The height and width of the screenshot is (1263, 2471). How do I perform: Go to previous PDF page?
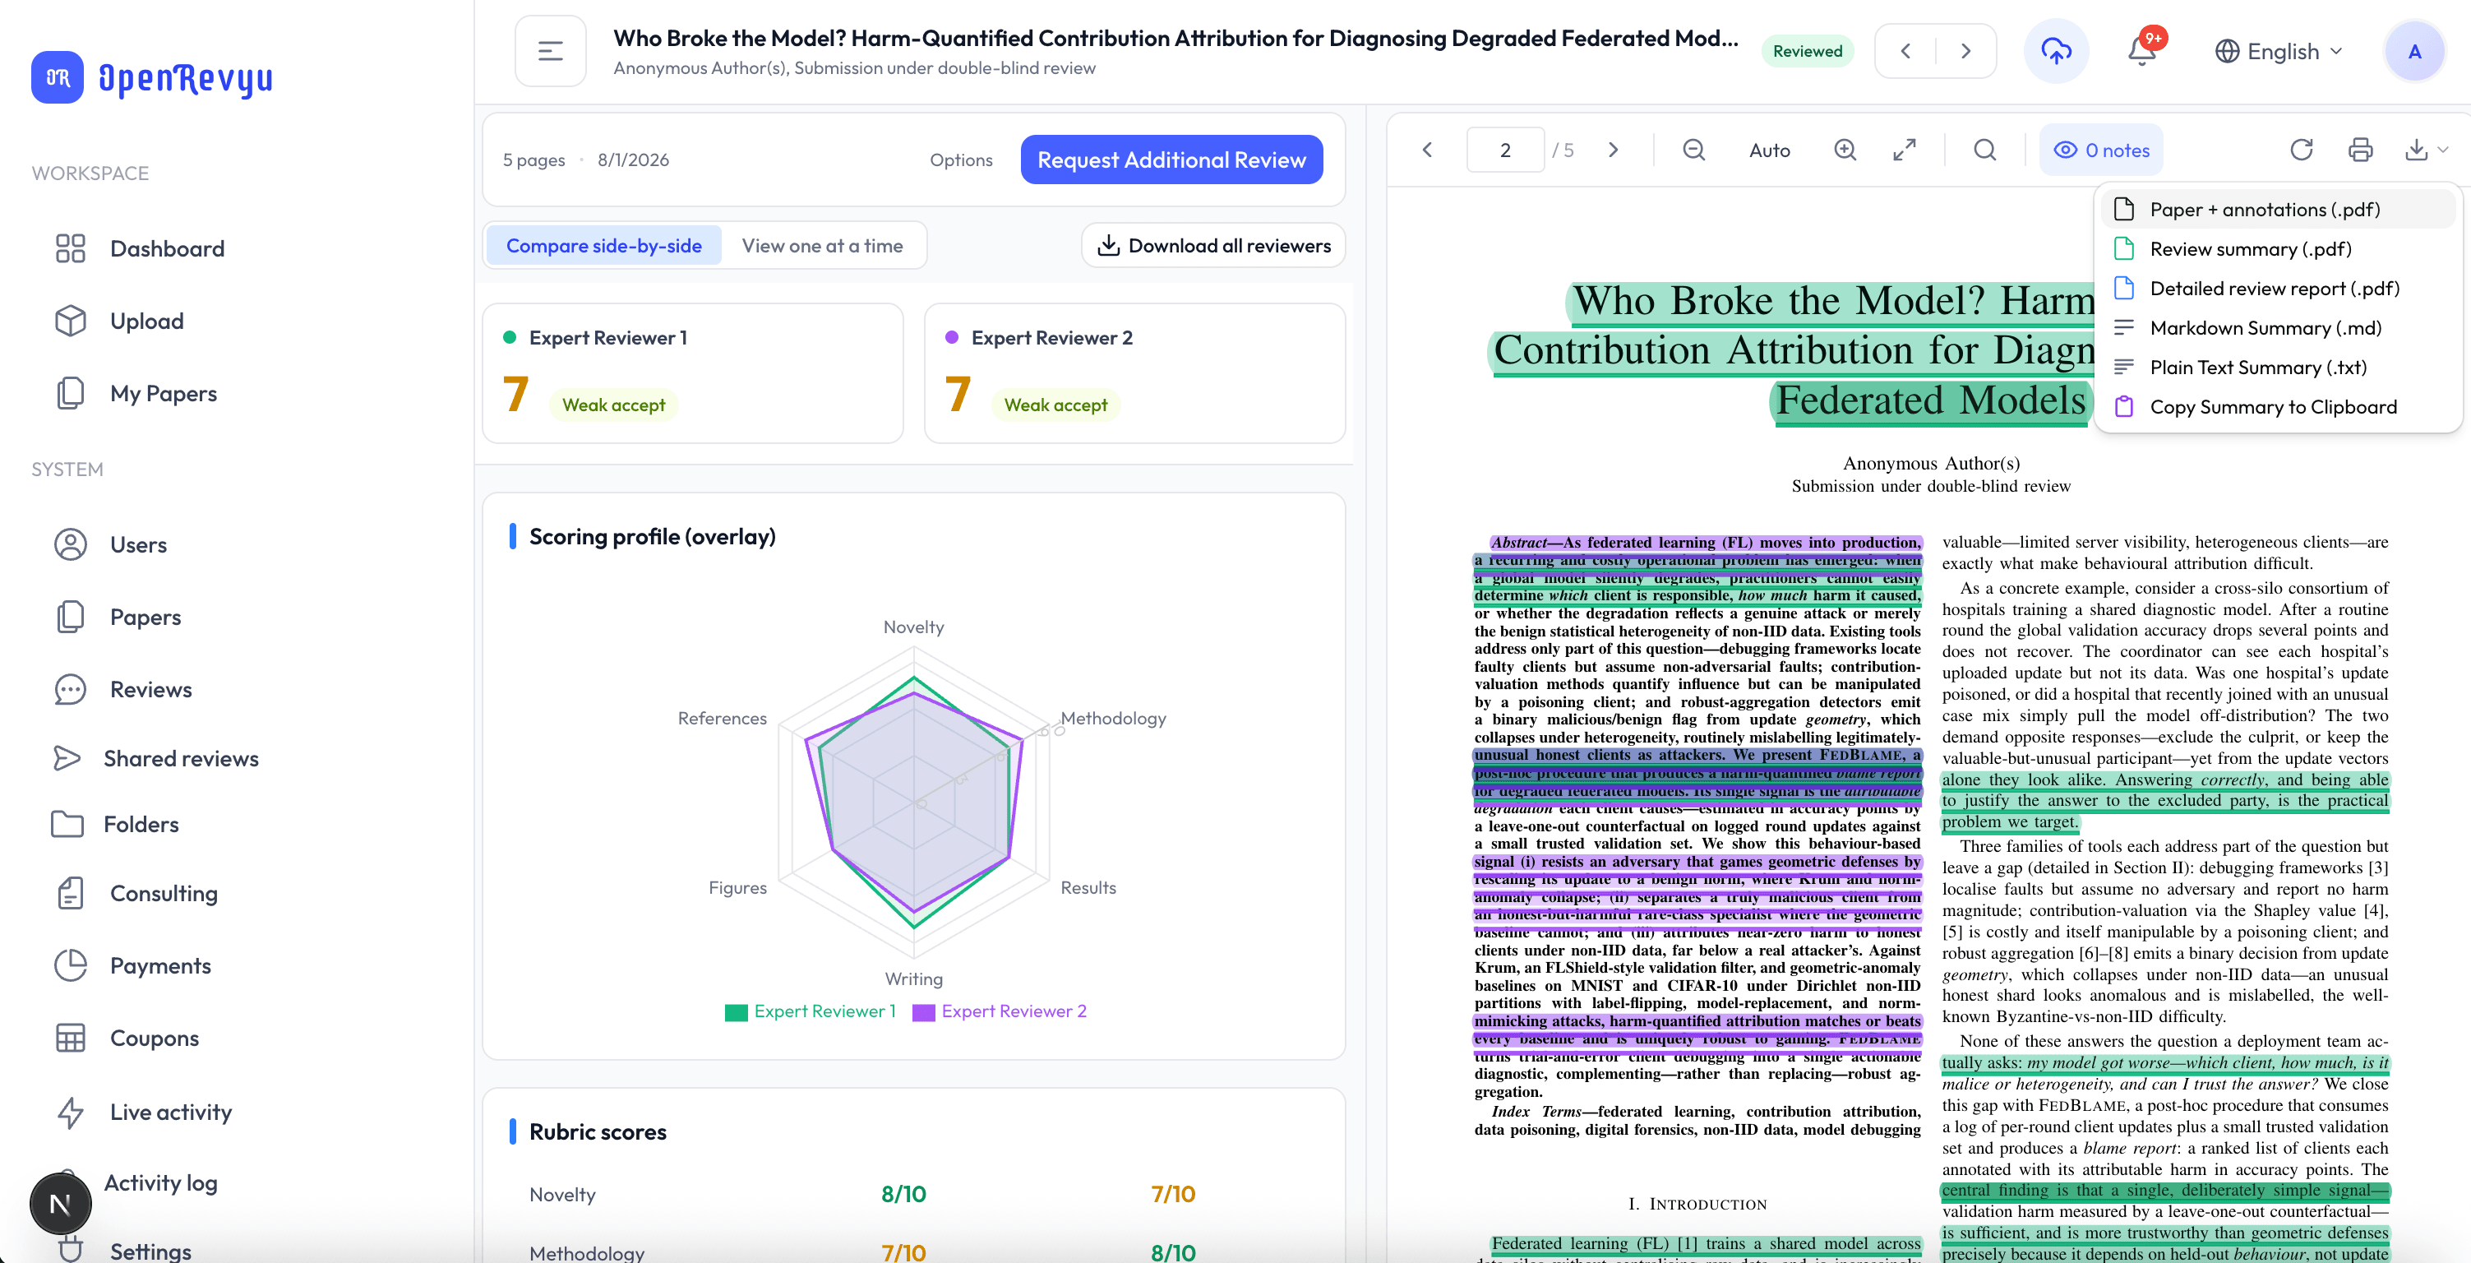1427,150
